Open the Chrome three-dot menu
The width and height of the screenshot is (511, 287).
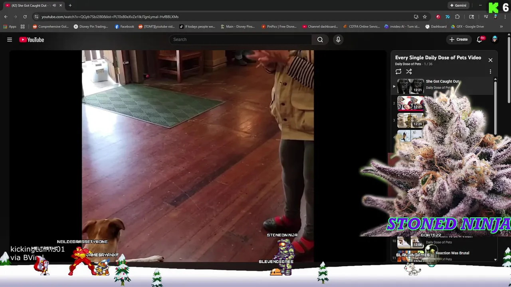(505, 17)
